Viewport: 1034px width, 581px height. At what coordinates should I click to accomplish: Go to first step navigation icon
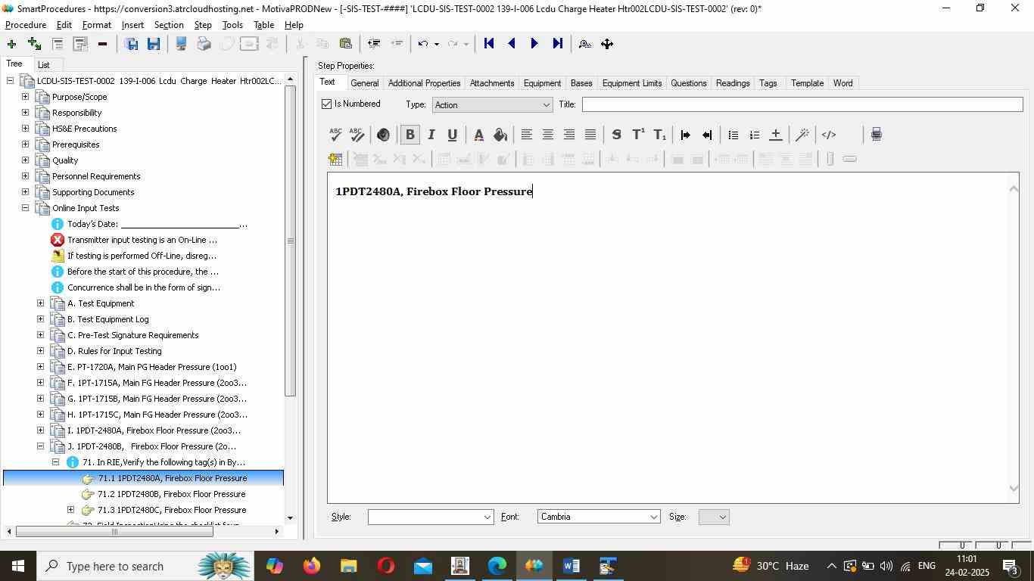pos(489,44)
